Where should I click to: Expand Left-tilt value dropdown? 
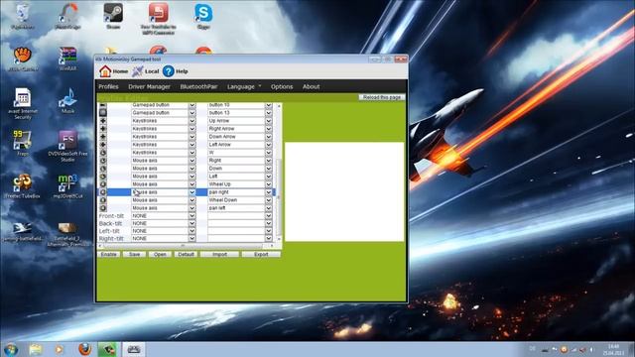click(269, 231)
